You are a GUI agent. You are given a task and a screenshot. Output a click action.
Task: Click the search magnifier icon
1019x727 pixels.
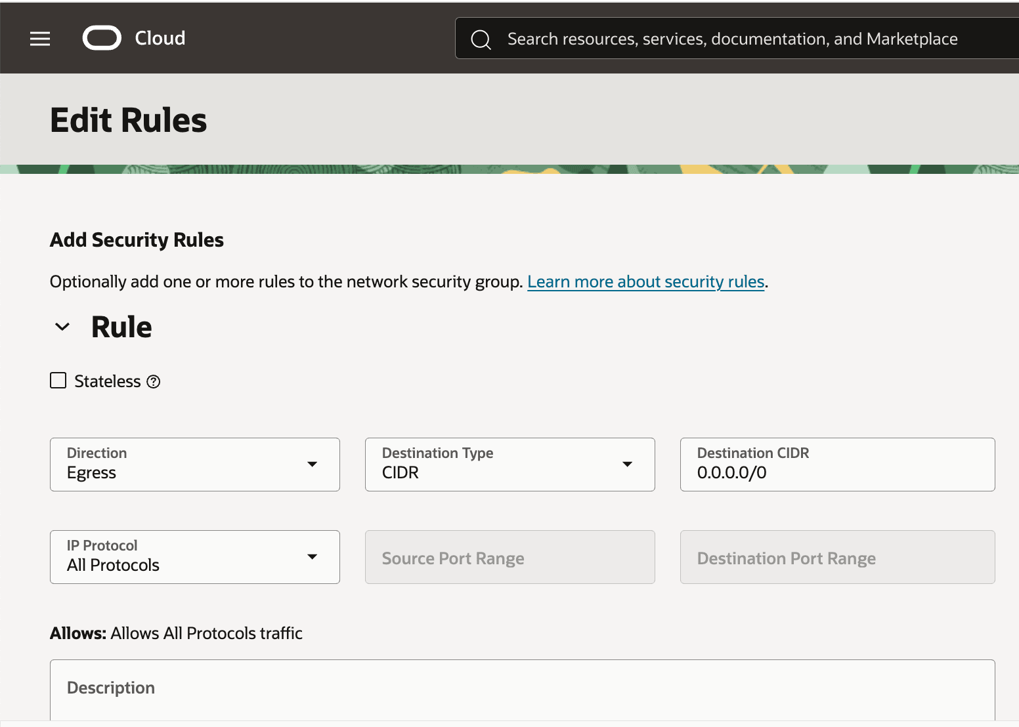coord(481,39)
